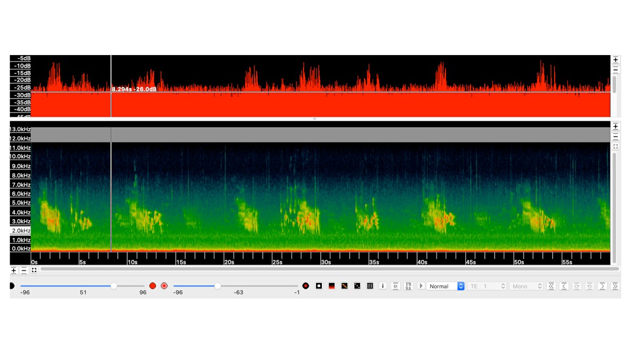Image resolution: width=631 pixels, height=354 pixels.
Task: Jump to start with double-left arrow
Action: (551, 286)
